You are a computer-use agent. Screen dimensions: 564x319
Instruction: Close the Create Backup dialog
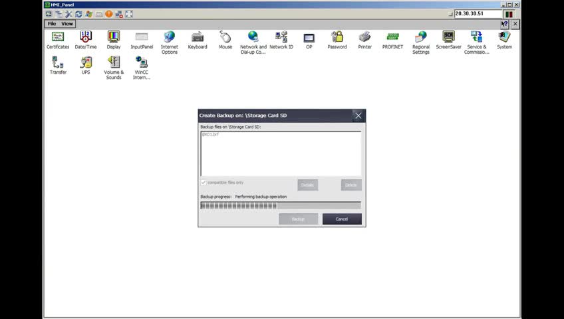[x=358, y=116]
